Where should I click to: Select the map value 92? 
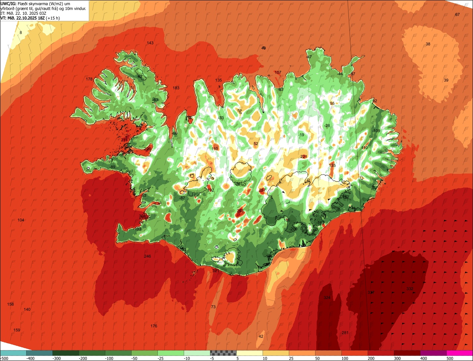(x=375, y=101)
